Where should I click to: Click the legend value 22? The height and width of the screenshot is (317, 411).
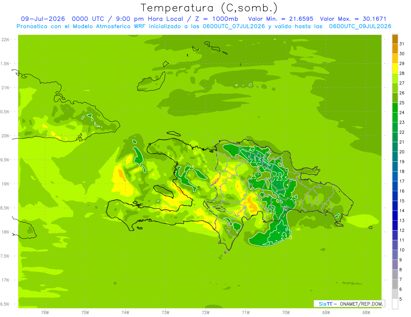click(x=402, y=132)
